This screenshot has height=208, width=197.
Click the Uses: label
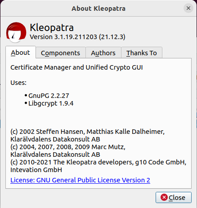point(18,83)
